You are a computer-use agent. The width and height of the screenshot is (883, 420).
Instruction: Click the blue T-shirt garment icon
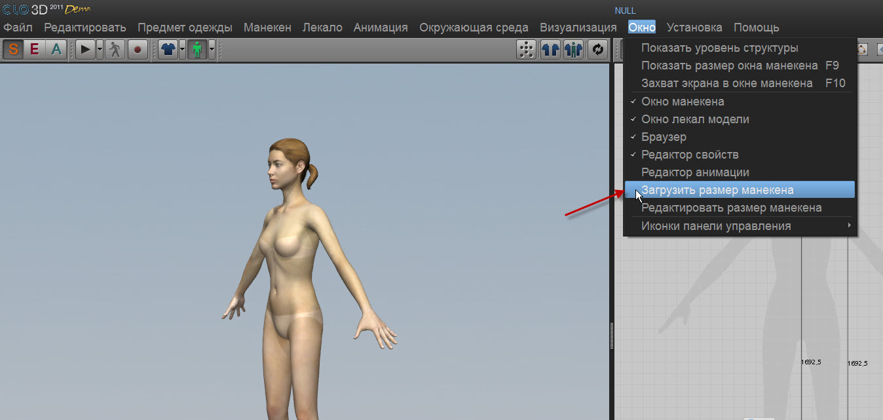[168, 49]
